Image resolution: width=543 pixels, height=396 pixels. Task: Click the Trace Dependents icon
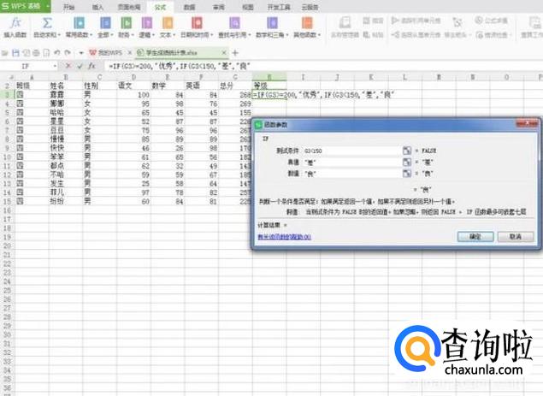[x=395, y=35]
